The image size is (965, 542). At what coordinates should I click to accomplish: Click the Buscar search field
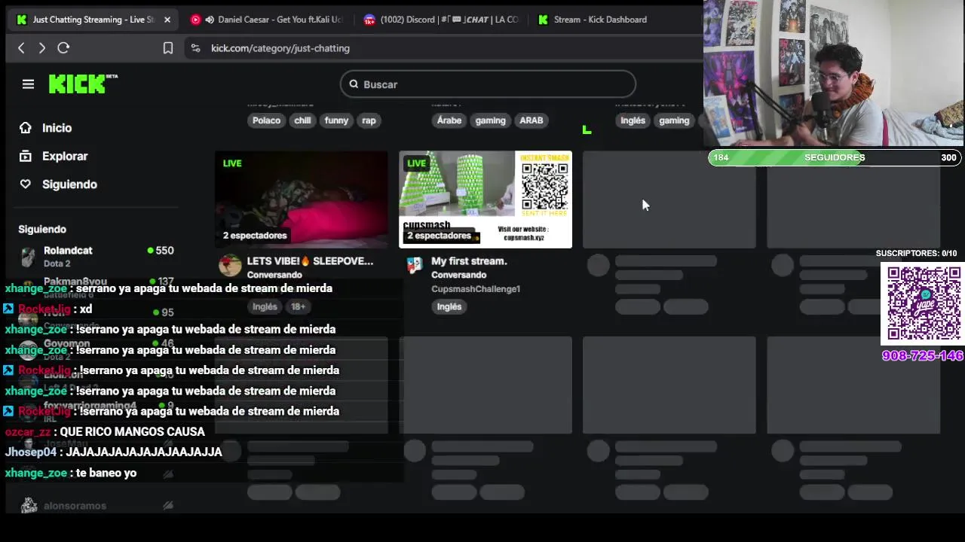tap(488, 84)
